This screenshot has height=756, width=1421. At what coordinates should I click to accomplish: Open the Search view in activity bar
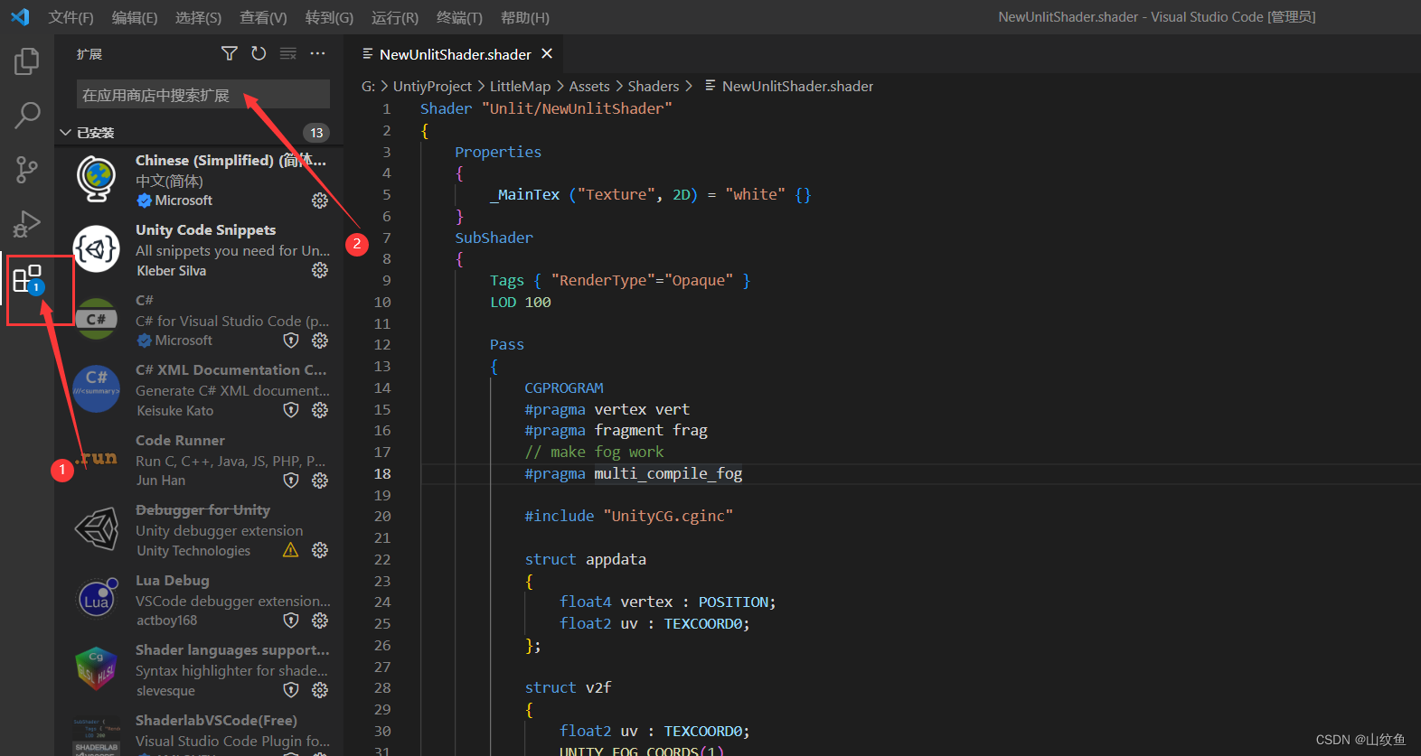(27, 115)
